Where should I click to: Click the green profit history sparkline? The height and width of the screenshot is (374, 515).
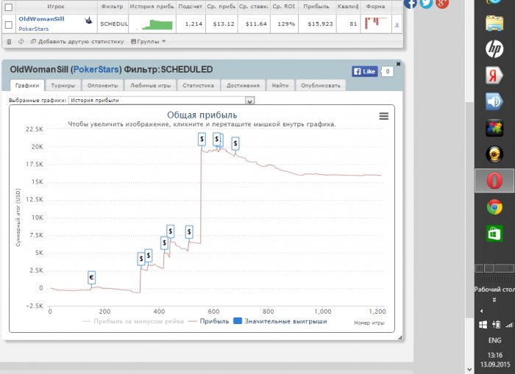[x=154, y=24]
